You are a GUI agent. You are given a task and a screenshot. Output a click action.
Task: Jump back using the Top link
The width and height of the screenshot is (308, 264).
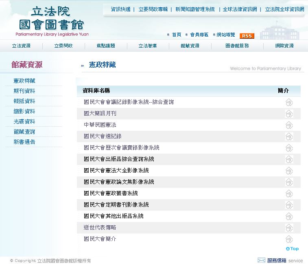point(292,249)
